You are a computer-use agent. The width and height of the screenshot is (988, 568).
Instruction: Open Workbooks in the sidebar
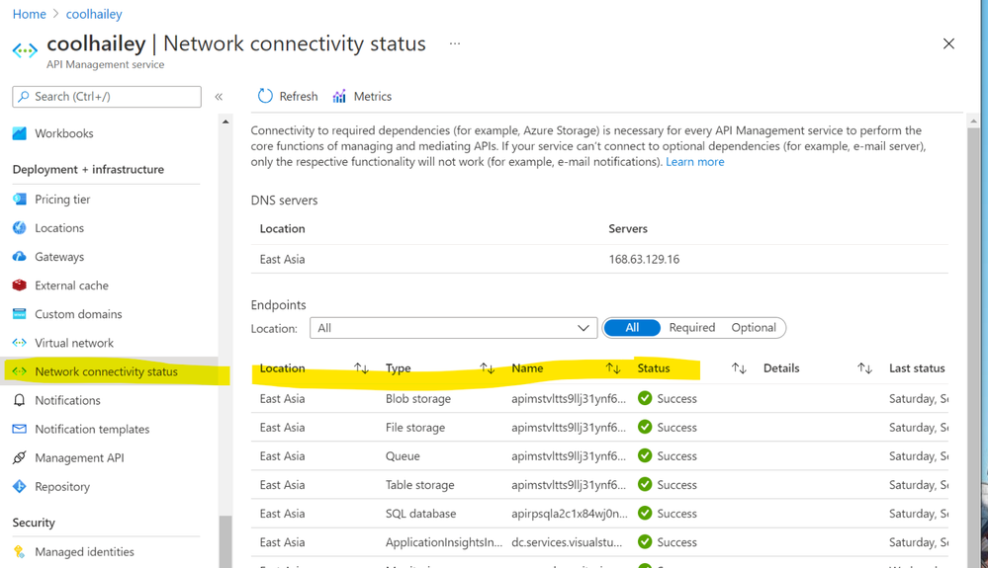pyautogui.click(x=64, y=133)
